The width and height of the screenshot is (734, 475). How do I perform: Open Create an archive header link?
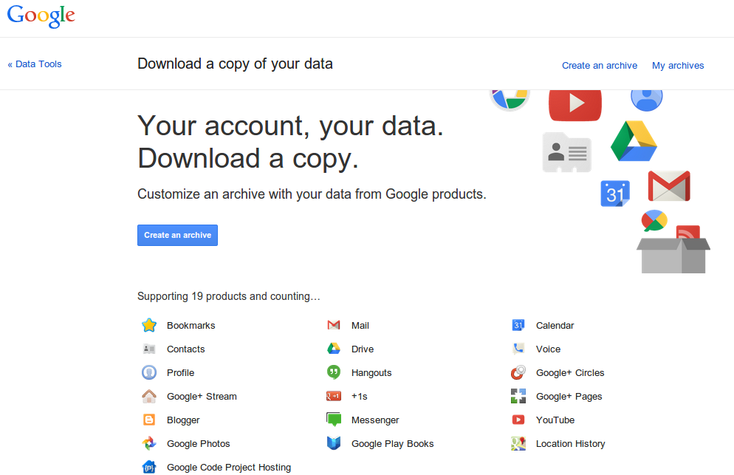[599, 66]
